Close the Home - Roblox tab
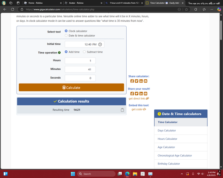The image size is (223, 178). pos(61,3)
